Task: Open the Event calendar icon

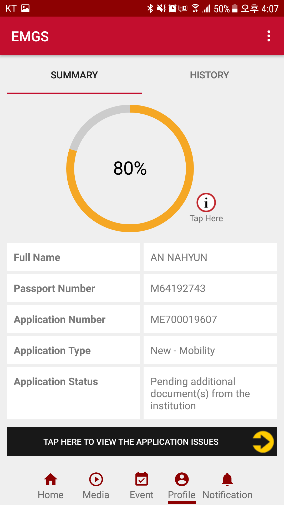Action: 141,479
